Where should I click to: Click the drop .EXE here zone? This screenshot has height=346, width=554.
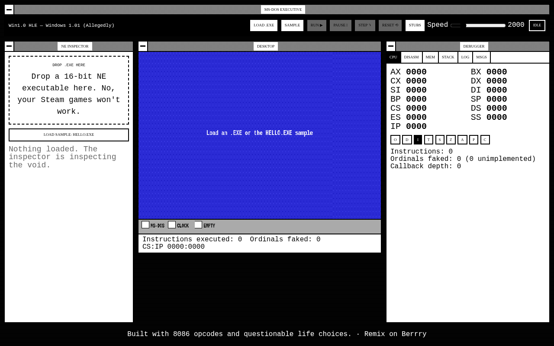(69, 90)
